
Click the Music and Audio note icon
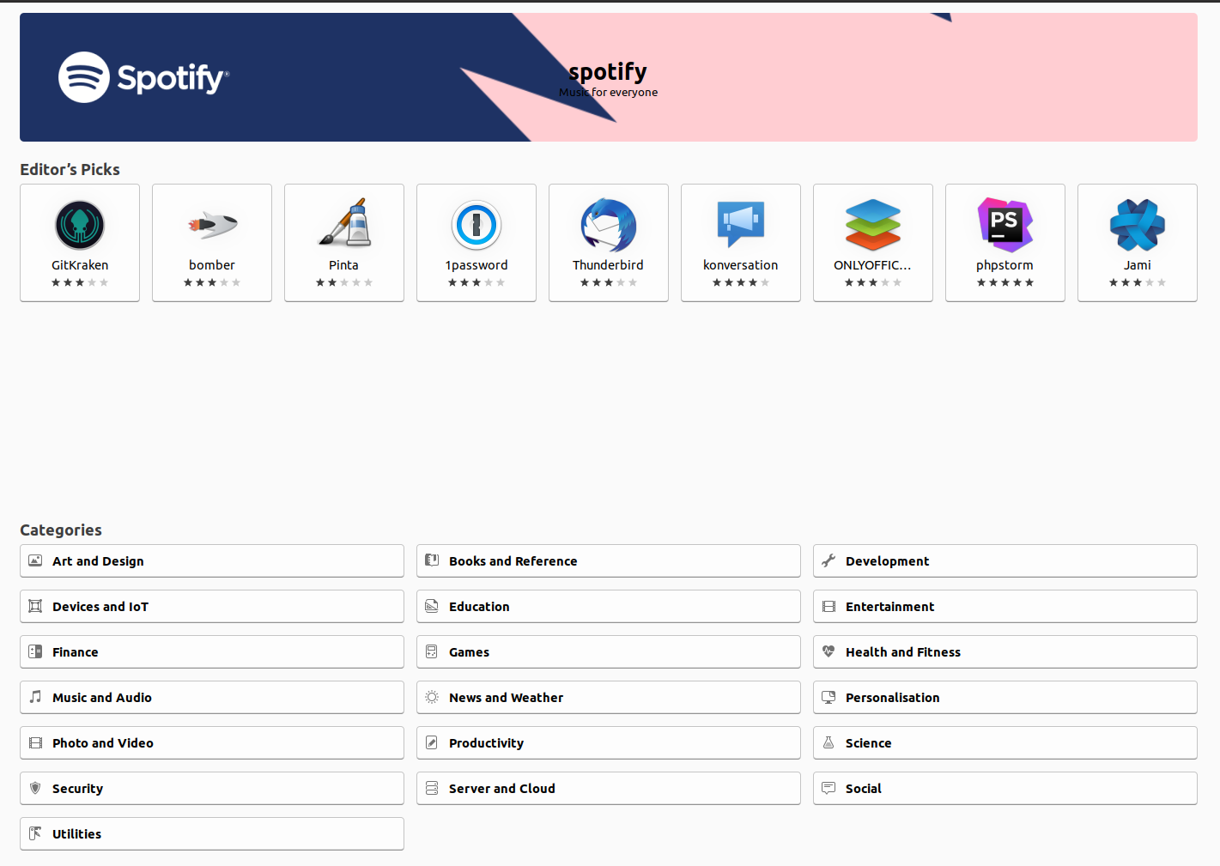point(35,697)
